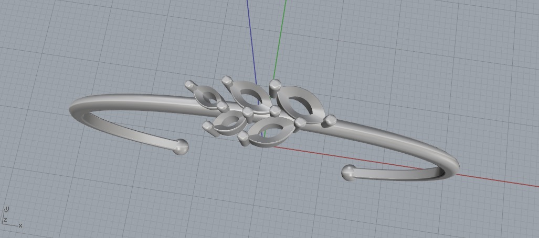Click the world axes icon in the viewport corner
Viewport: 539px width, 238px height.
12,218
